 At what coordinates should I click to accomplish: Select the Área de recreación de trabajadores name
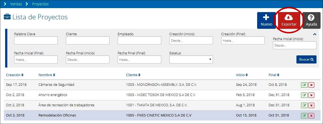pyautogui.click(x=66, y=105)
